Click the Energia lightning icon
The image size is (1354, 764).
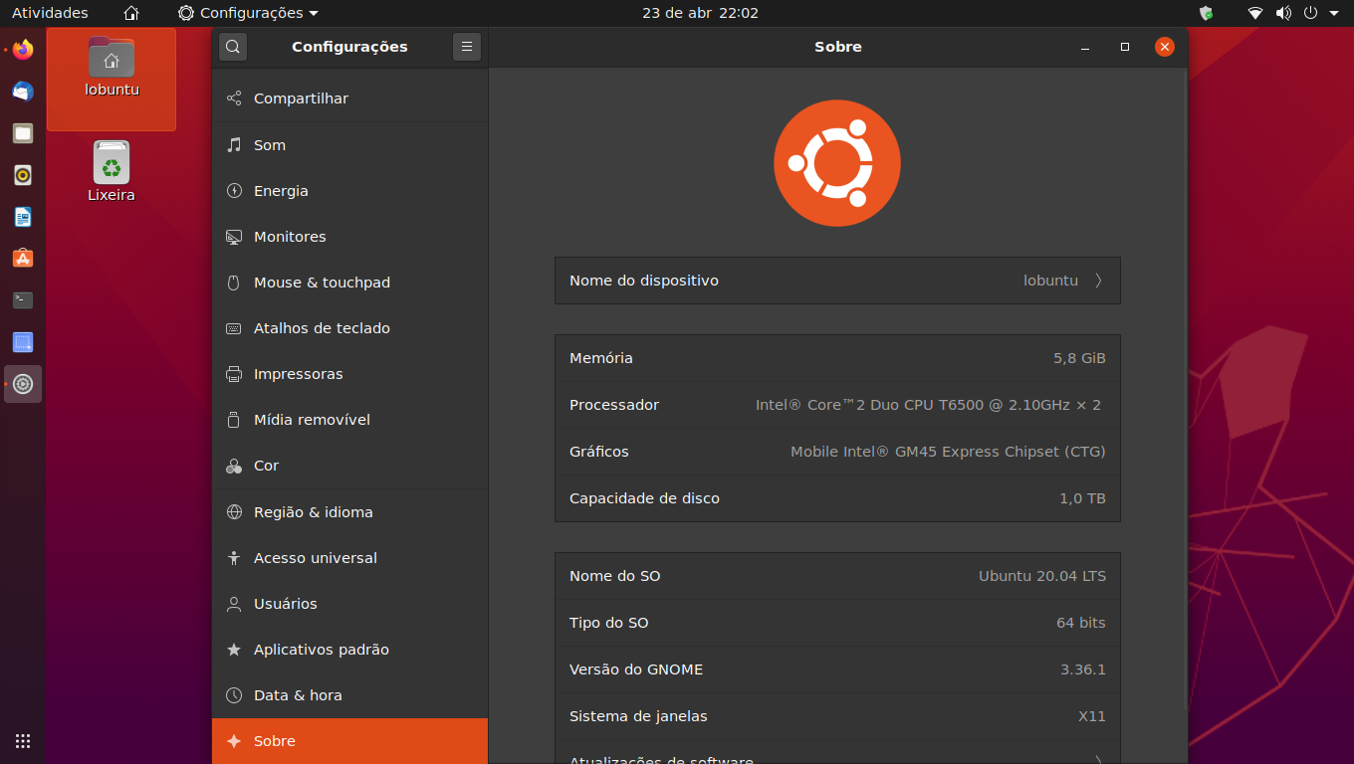(x=232, y=190)
